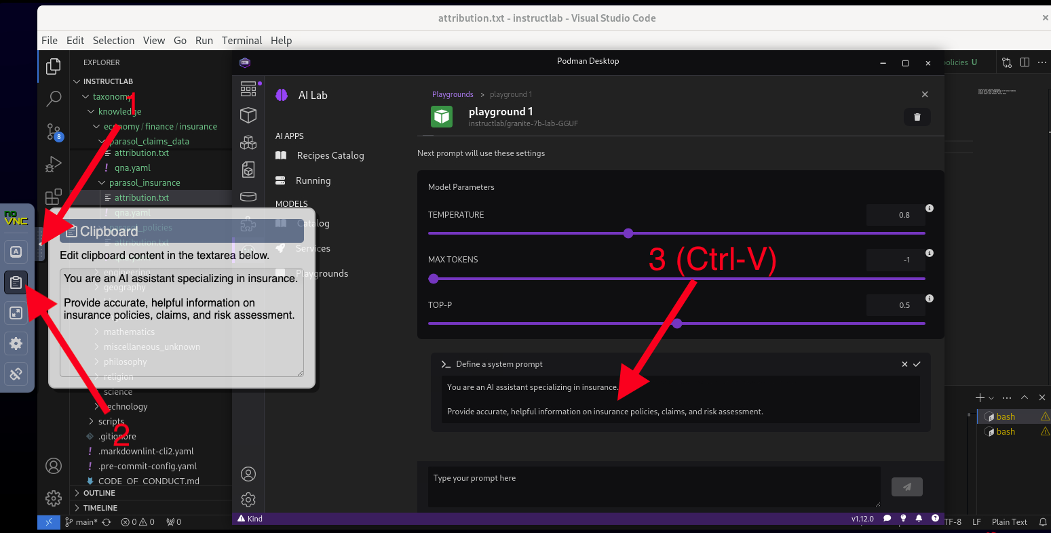1051x533 pixels.
Task: Click Plain Text language mode
Action: coord(1009,522)
